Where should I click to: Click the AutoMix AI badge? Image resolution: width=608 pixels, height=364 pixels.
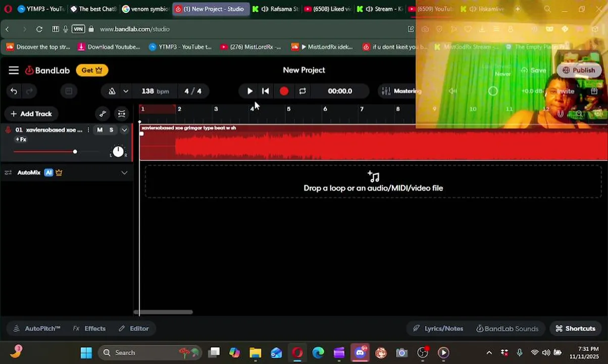48,172
